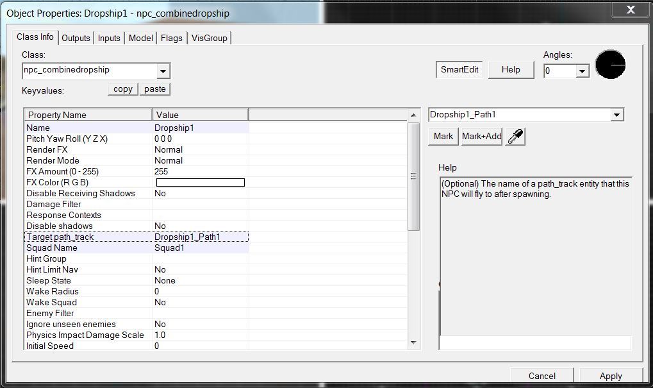Switch to the Model tab

[x=141, y=38]
